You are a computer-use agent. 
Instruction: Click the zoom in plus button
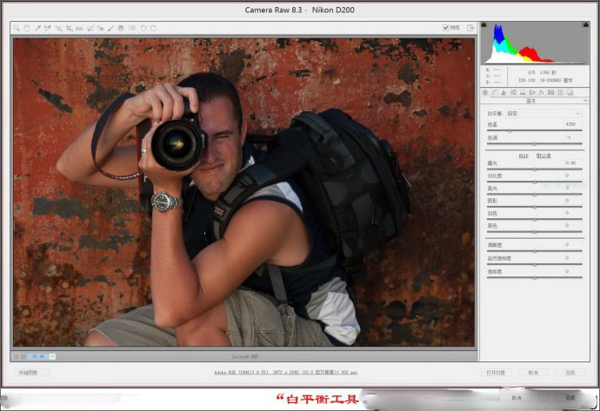pos(23,357)
